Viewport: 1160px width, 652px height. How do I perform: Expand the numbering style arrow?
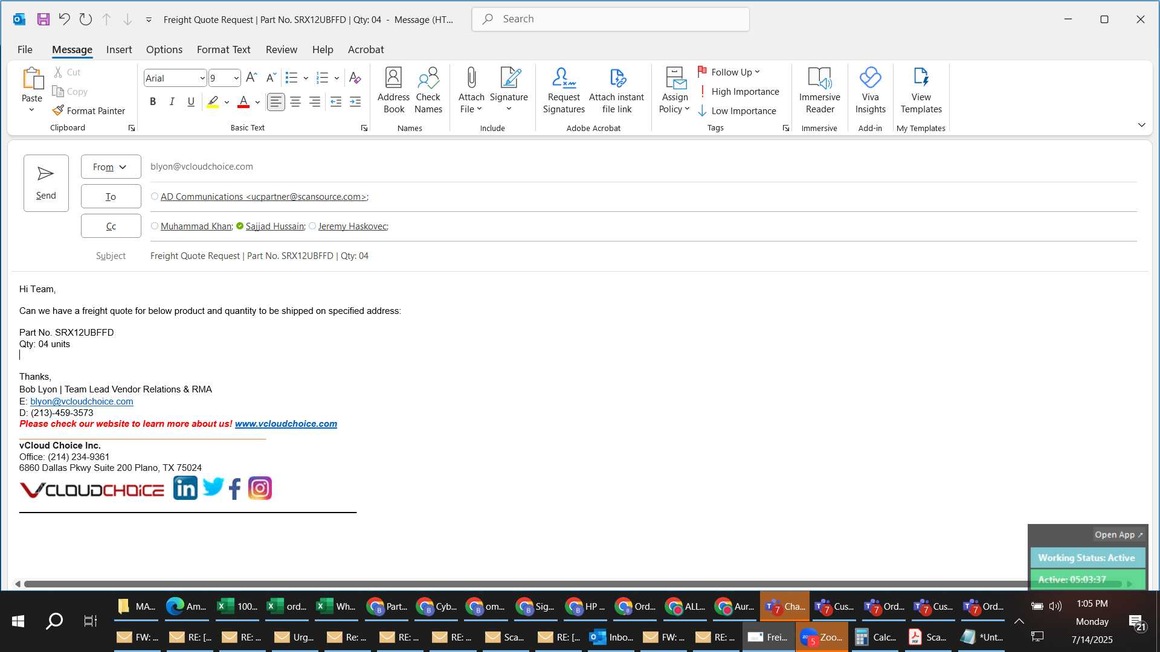337,78
